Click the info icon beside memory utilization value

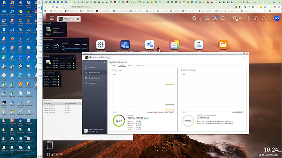(148, 118)
